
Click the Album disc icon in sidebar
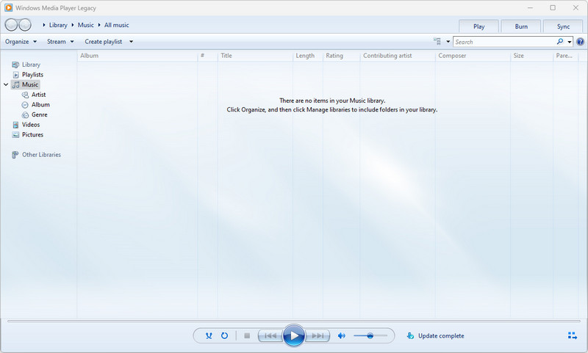(x=25, y=105)
